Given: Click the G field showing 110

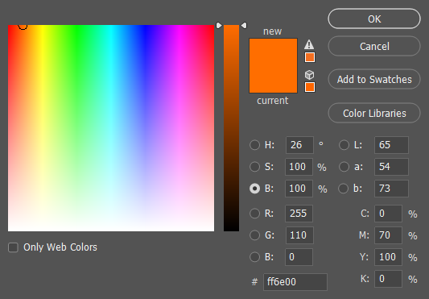Looking at the screenshot, I should coord(299,235).
